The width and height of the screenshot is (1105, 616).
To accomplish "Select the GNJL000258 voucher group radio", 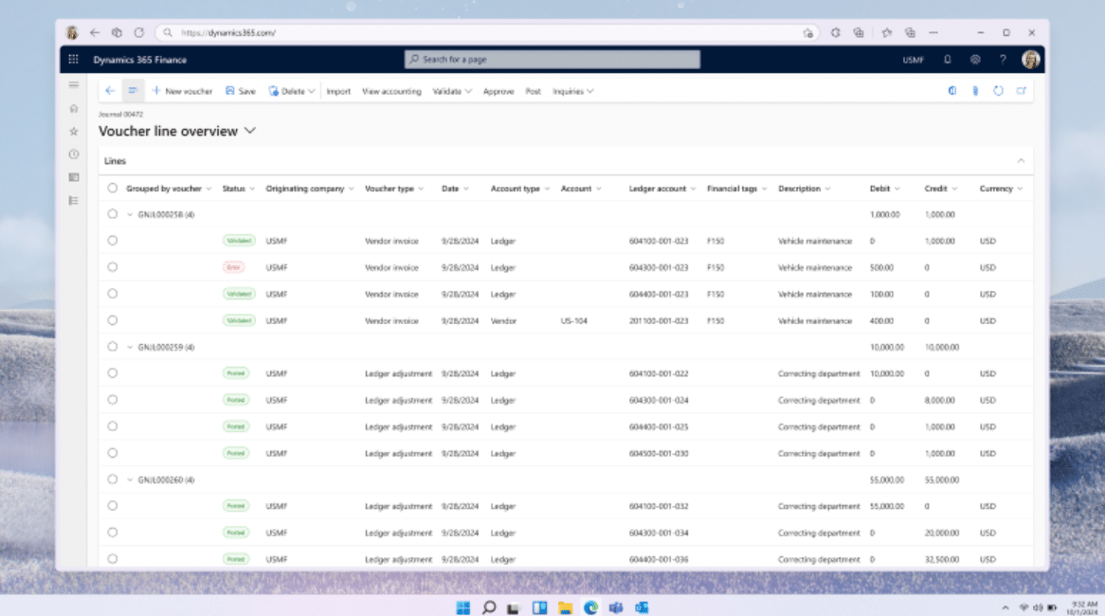I will click(x=113, y=214).
